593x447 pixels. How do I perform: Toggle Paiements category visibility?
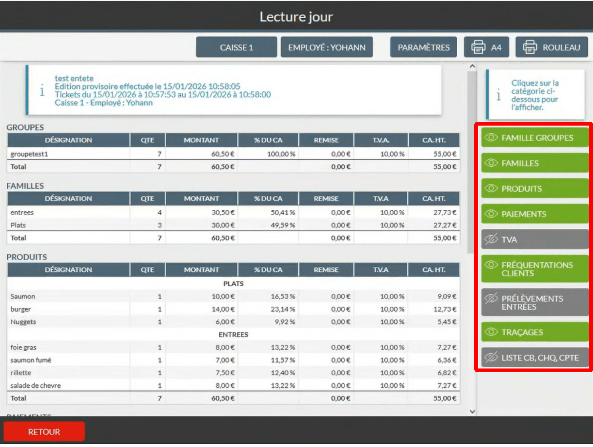(x=534, y=214)
